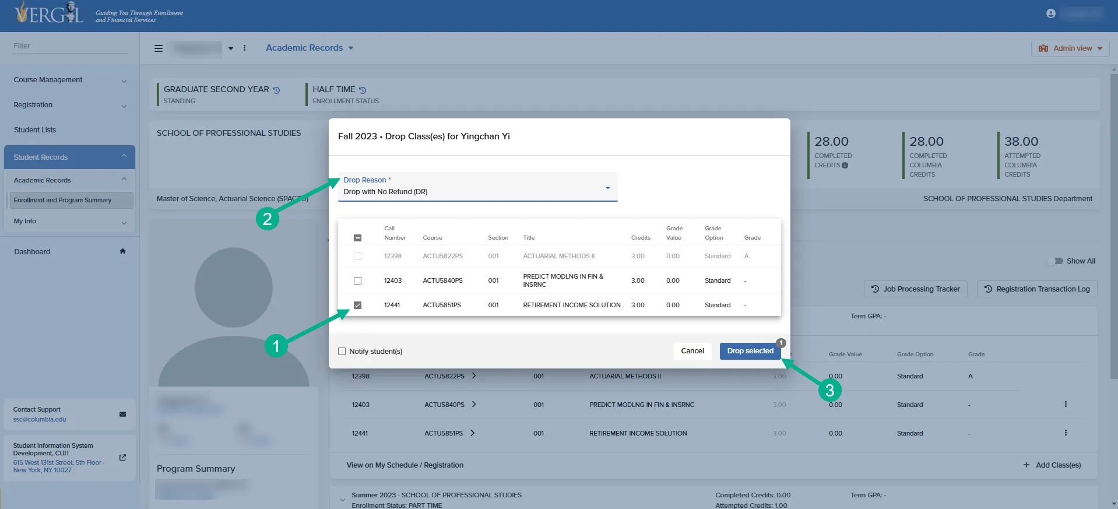The image size is (1118, 509).
Task: Check the Notify student(s) checkbox
Action: pyautogui.click(x=342, y=351)
